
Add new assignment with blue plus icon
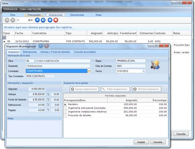click(x=50, y=20)
